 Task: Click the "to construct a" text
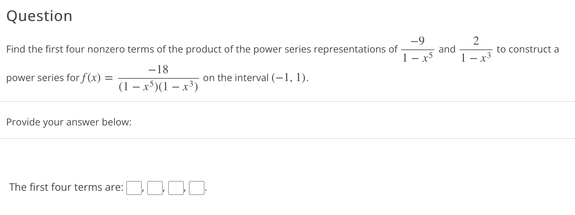coord(528,49)
